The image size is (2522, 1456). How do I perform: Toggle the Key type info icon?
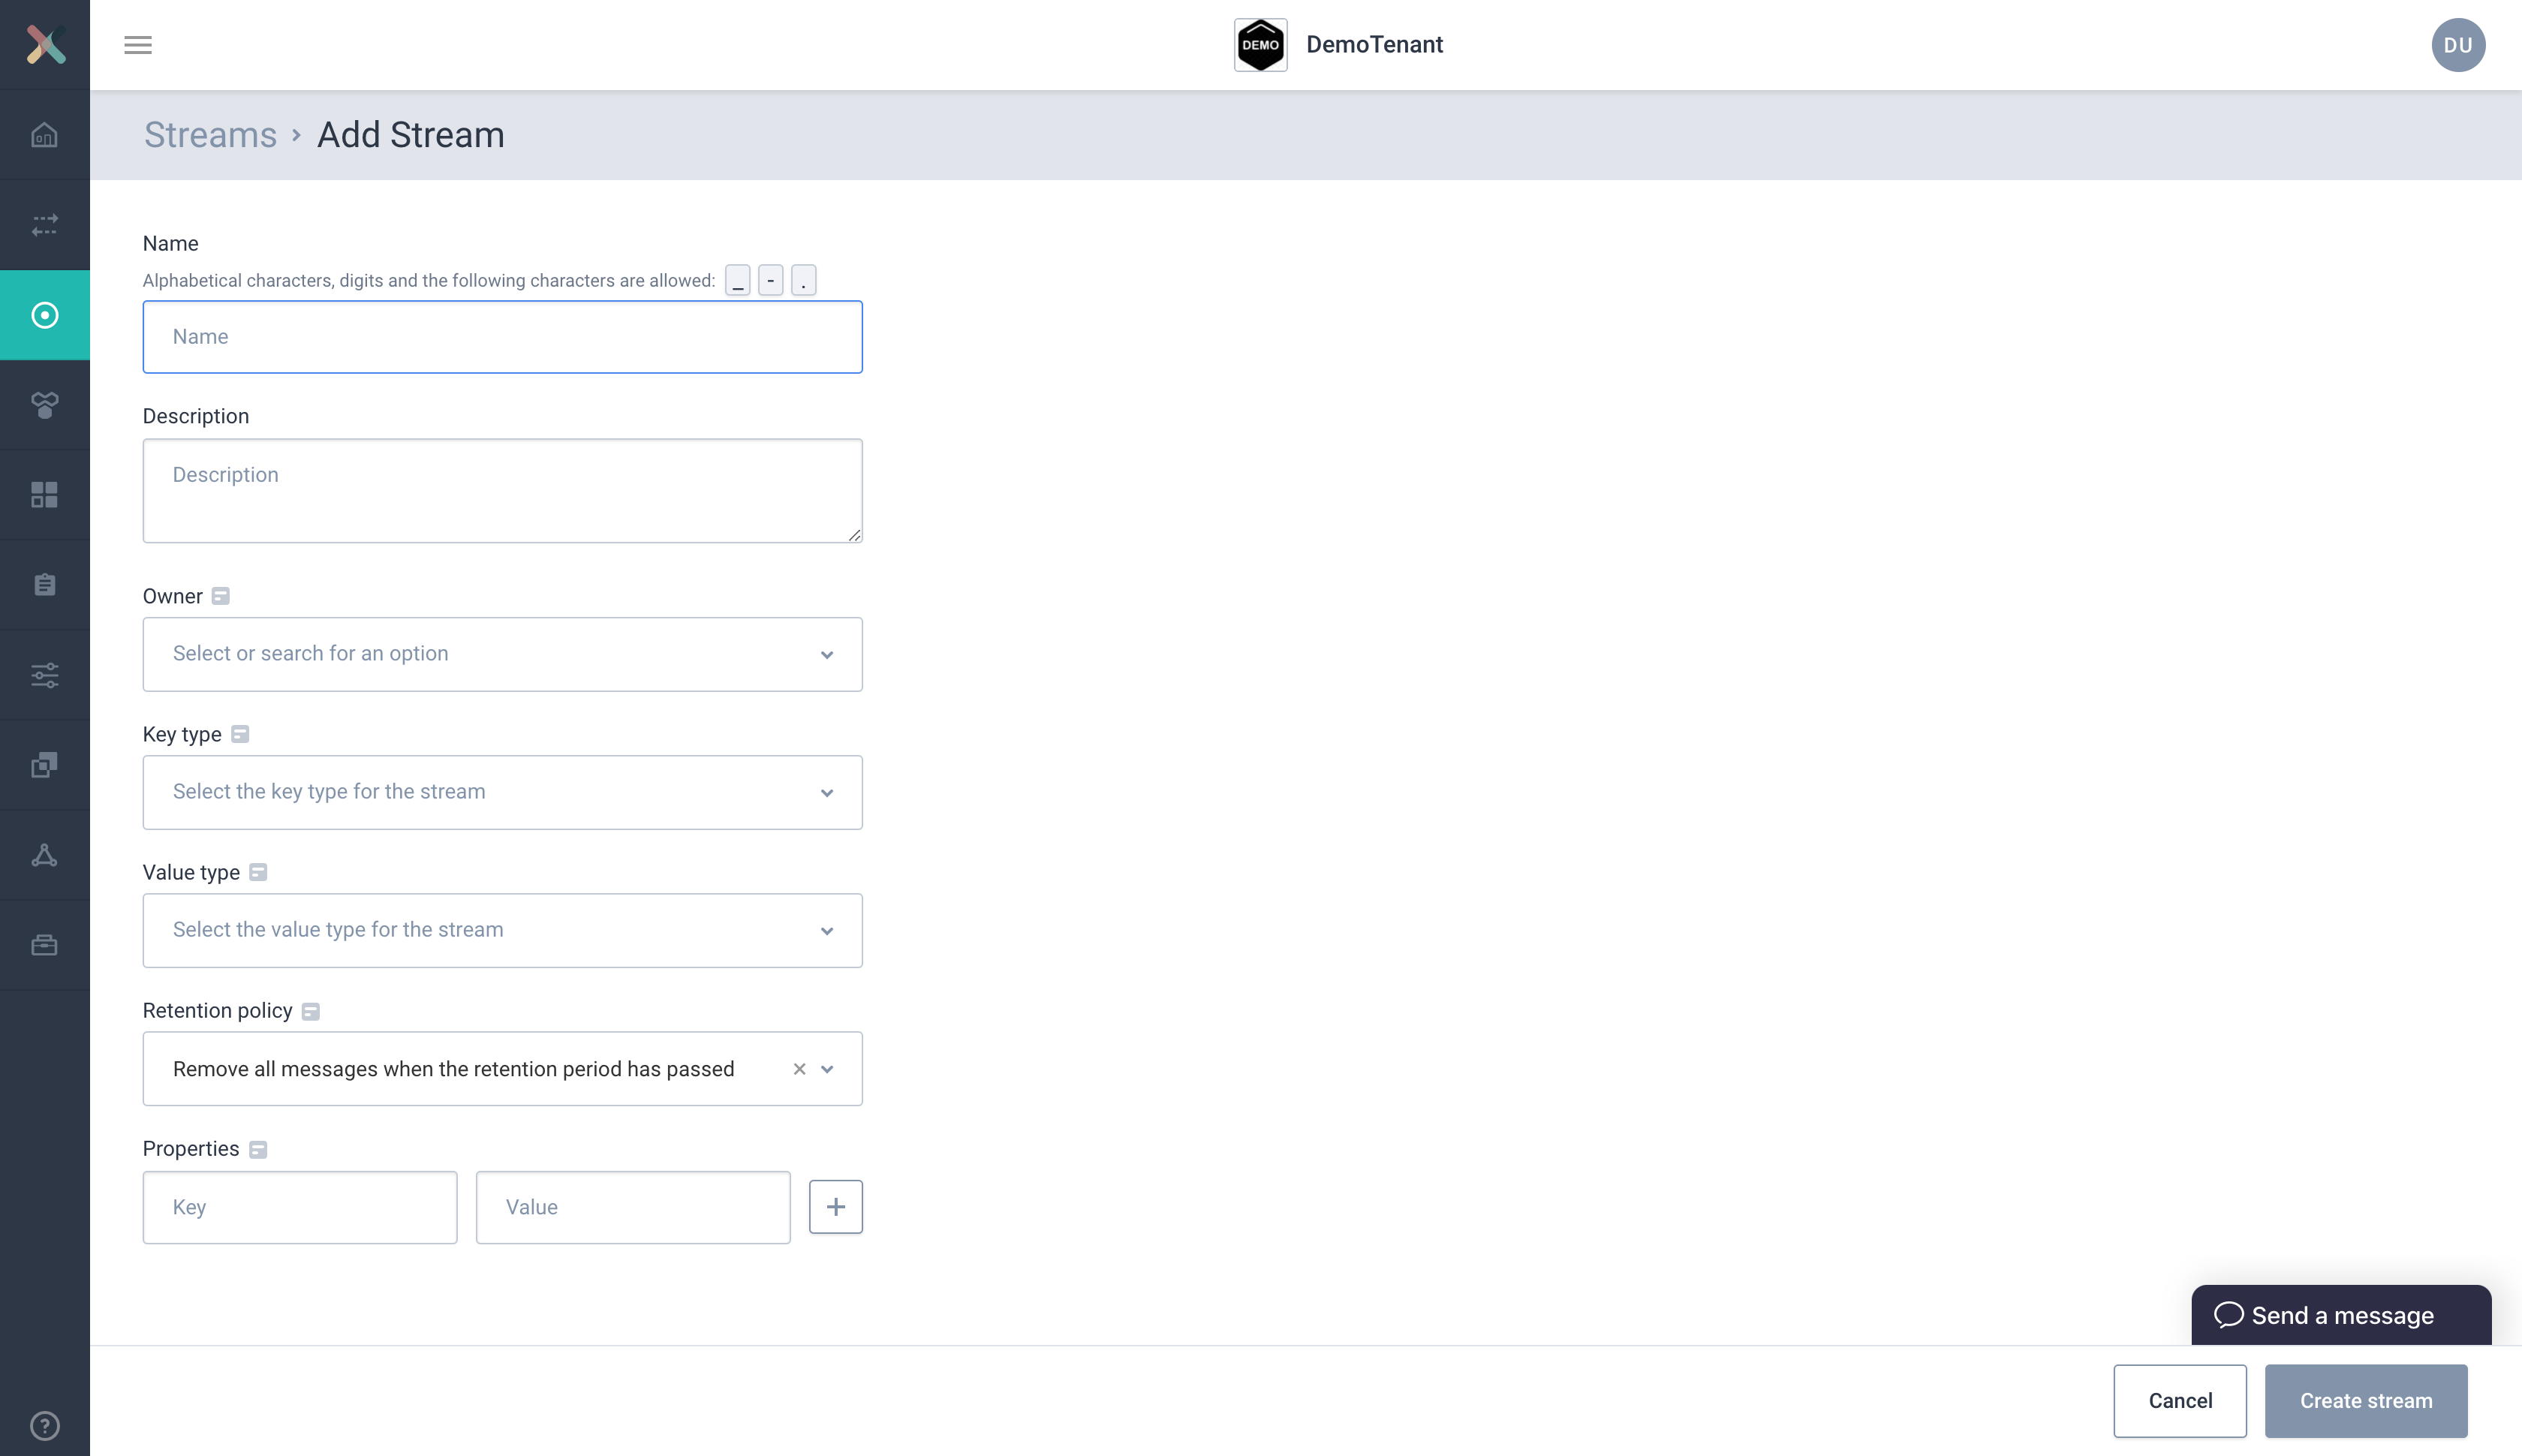click(x=241, y=735)
